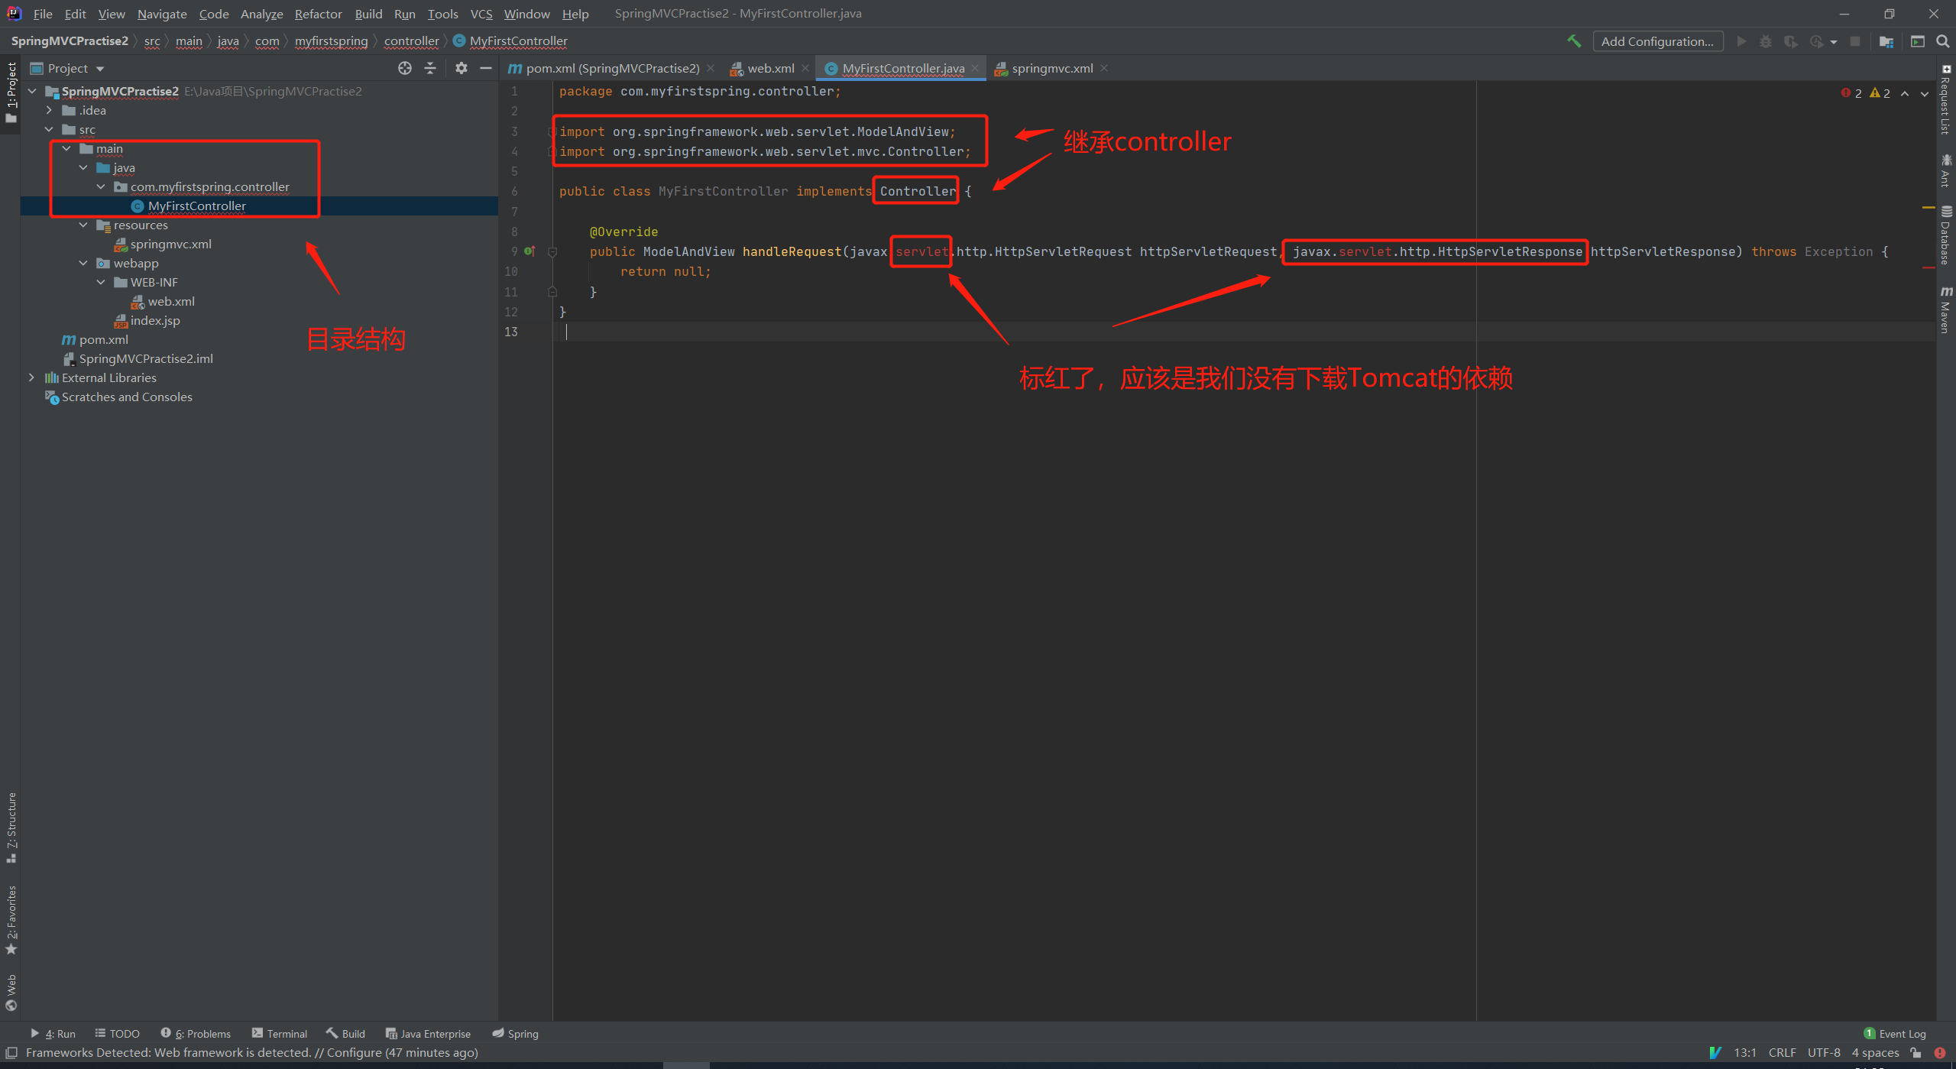Image resolution: width=1956 pixels, height=1069 pixels.
Task: Open the Project view dropdown
Action: (100, 69)
